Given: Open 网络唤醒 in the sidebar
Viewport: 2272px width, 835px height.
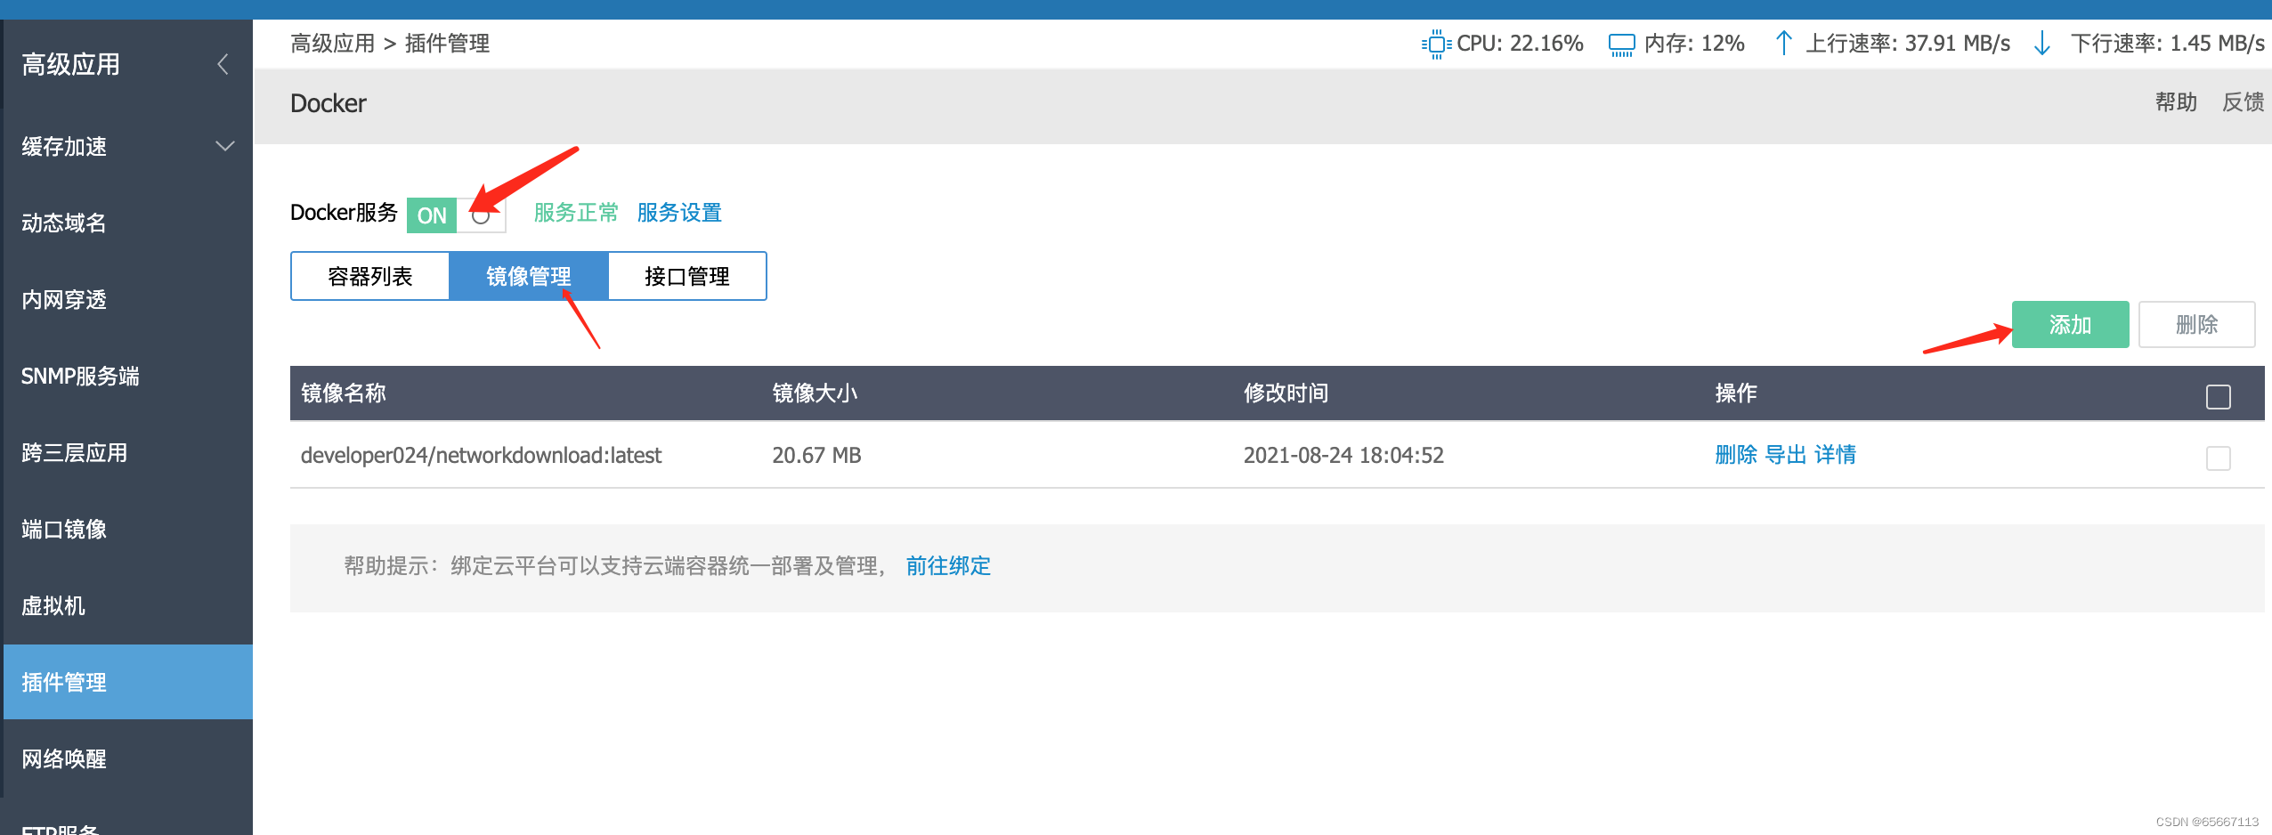Looking at the screenshot, I should [x=64, y=758].
